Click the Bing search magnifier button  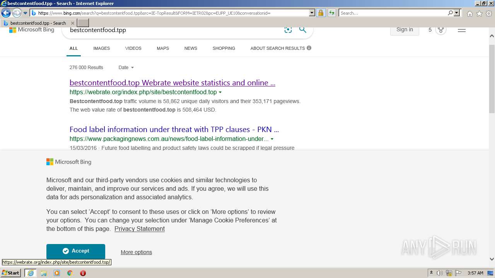click(x=303, y=30)
